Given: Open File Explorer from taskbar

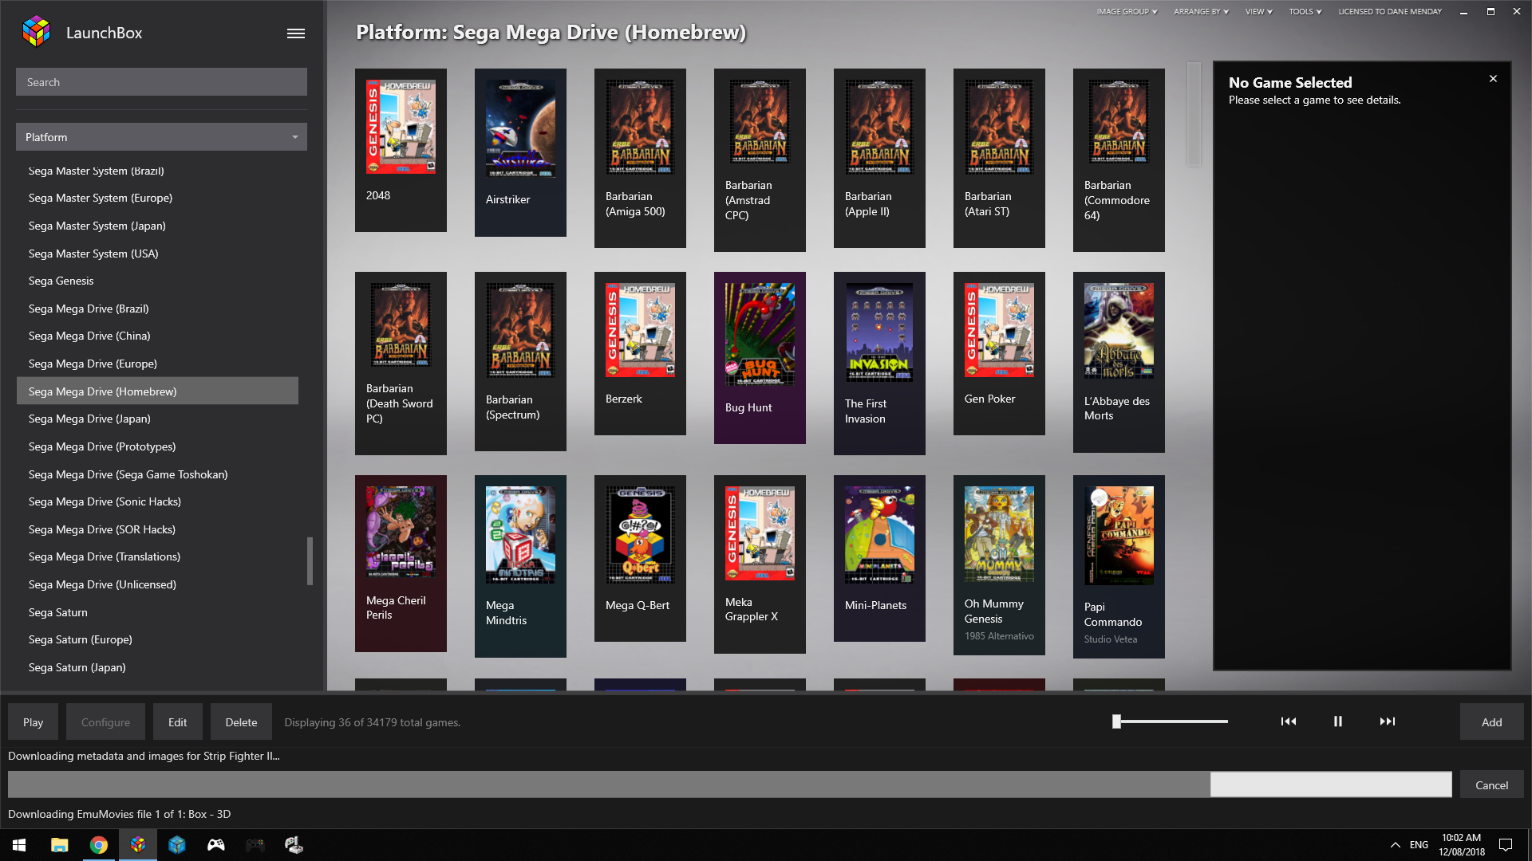Looking at the screenshot, I should 59,845.
